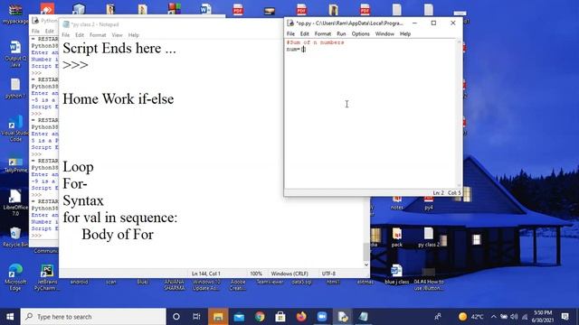Click 'Windows (CRLF)' in Notepad status bar
This screenshot has width=579, height=325.
[x=289, y=274]
